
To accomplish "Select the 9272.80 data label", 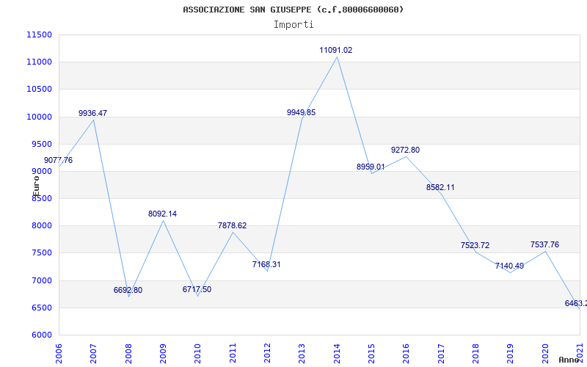I will coord(406,150).
